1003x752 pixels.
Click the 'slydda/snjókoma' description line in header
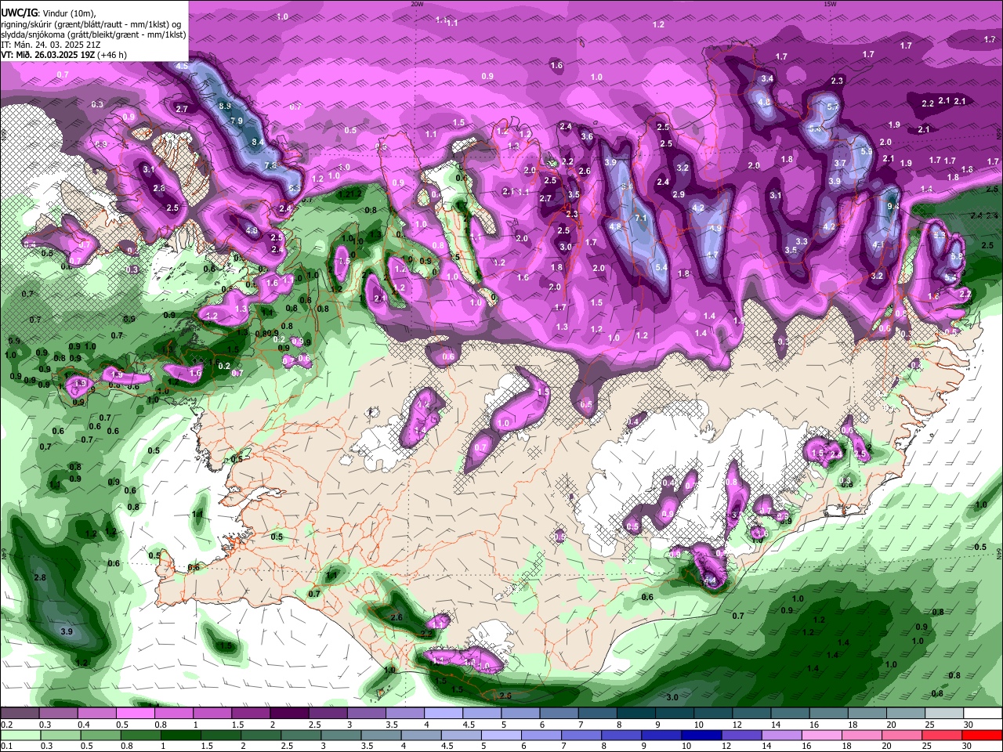[93, 34]
